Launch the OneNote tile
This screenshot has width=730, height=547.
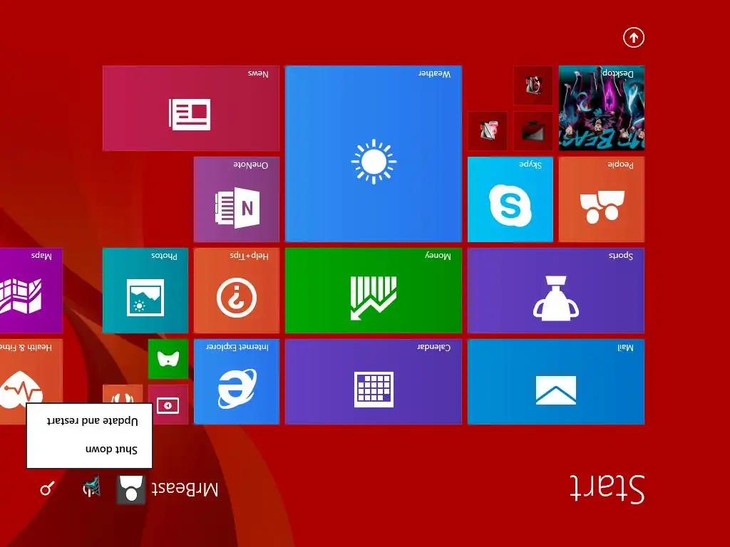pos(237,199)
